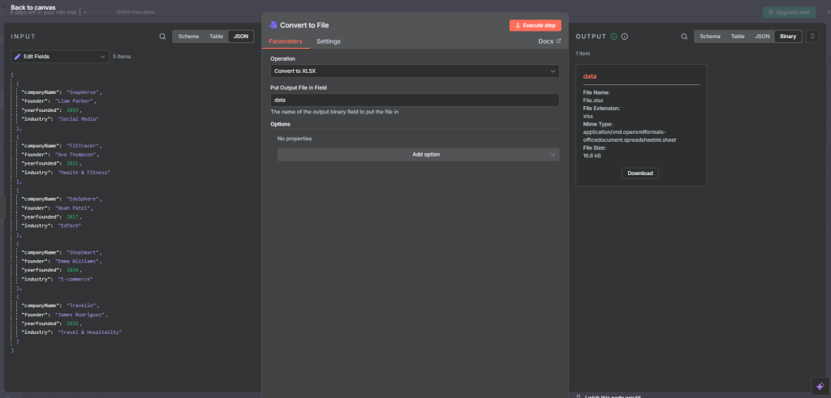The height and width of the screenshot is (398, 831).
Task: Click the info icon beside OUTPUT
Action: pyautogui.click(x=625, y=36)
